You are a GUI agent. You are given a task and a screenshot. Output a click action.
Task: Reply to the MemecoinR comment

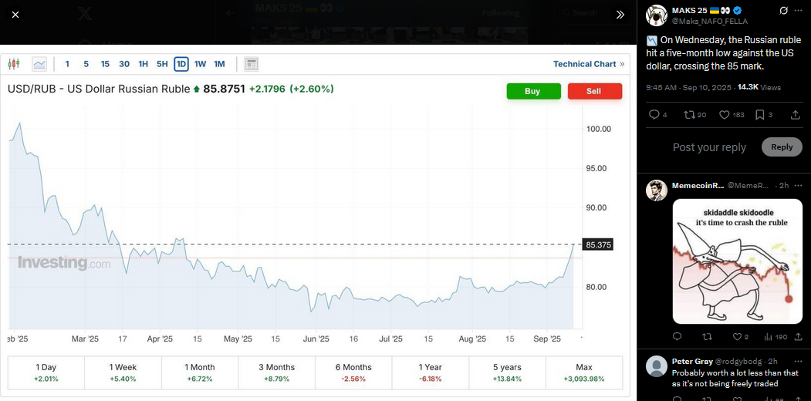677,336
